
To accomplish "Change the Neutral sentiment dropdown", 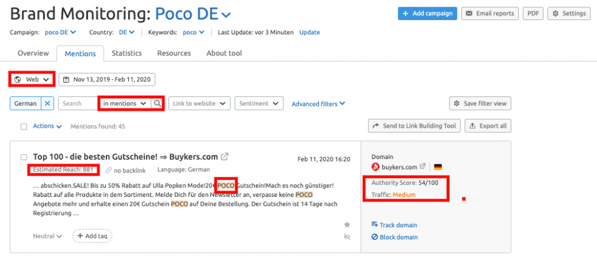I will [x=48, y=236].
